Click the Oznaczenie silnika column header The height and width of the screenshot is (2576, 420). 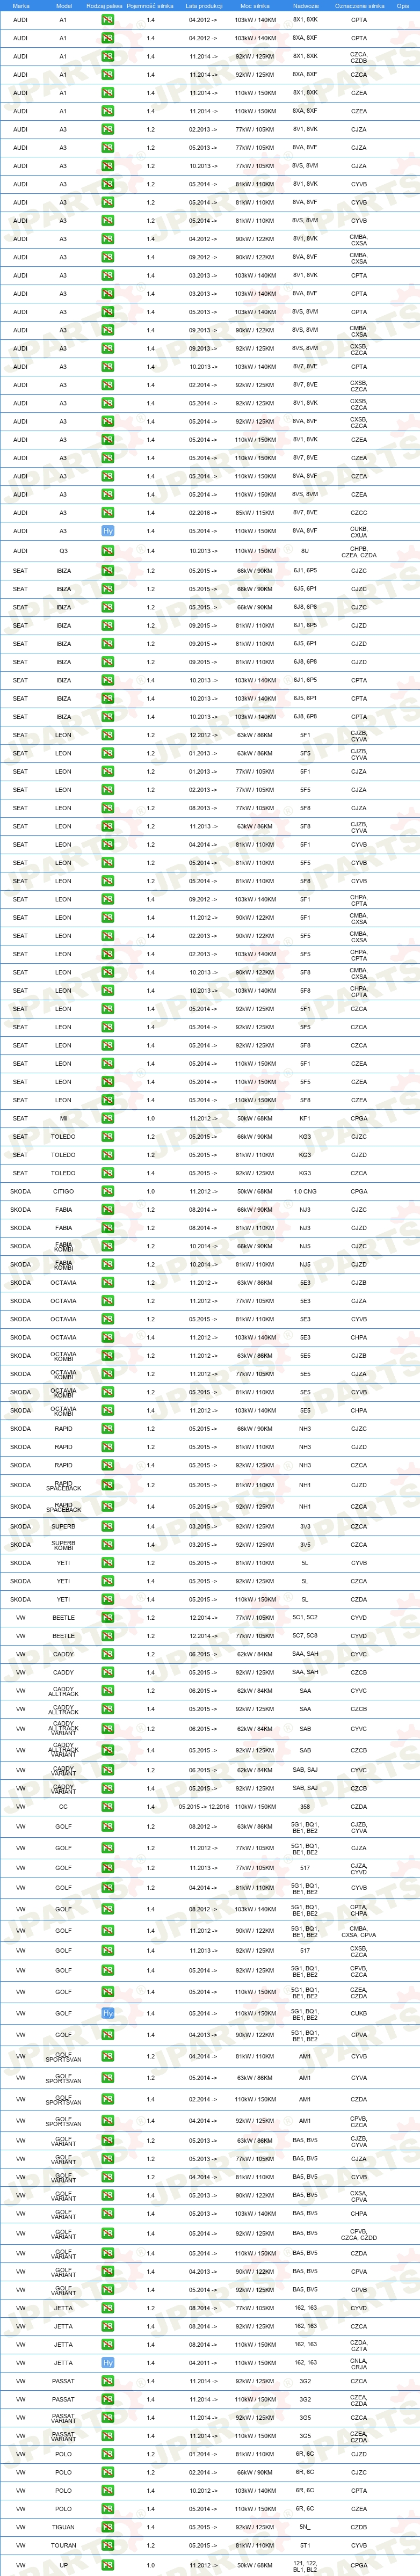pyautogui.click(x=359, y=6)
